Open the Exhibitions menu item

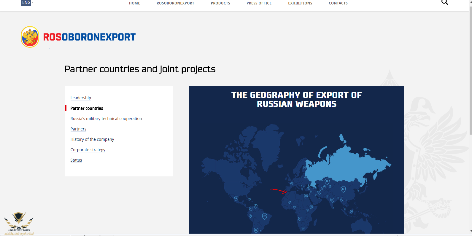click(x=300, y=3)
